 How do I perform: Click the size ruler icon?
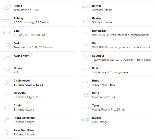tap(6, 33)
